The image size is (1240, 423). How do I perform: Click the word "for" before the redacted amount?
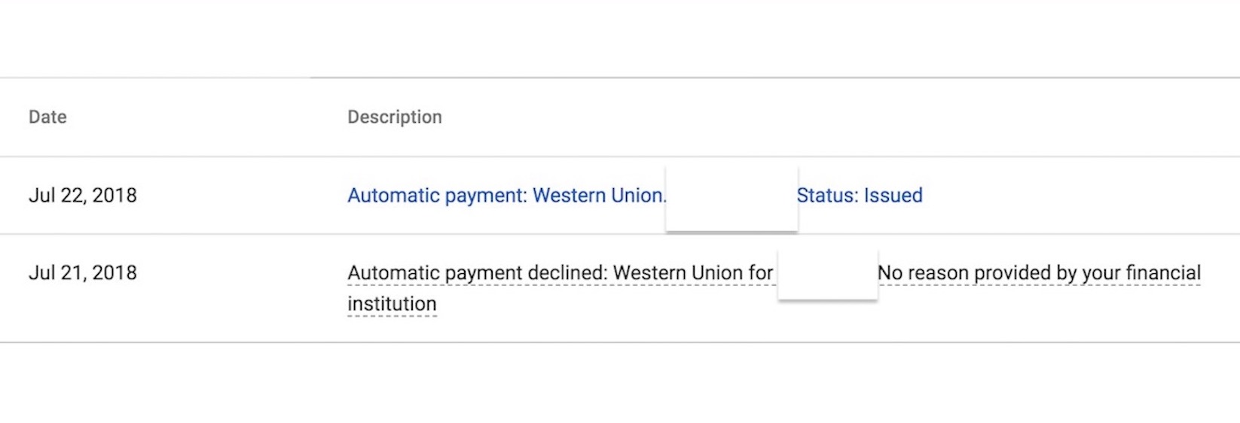tap(761, 273)
